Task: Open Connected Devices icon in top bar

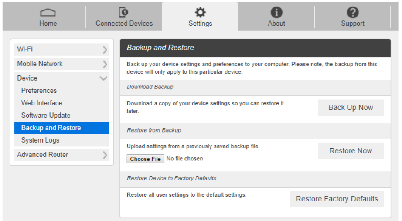Action: point(124,13)
